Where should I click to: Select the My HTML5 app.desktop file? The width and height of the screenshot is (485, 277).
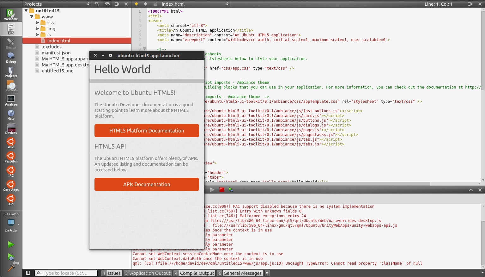[x=65, y=65]
